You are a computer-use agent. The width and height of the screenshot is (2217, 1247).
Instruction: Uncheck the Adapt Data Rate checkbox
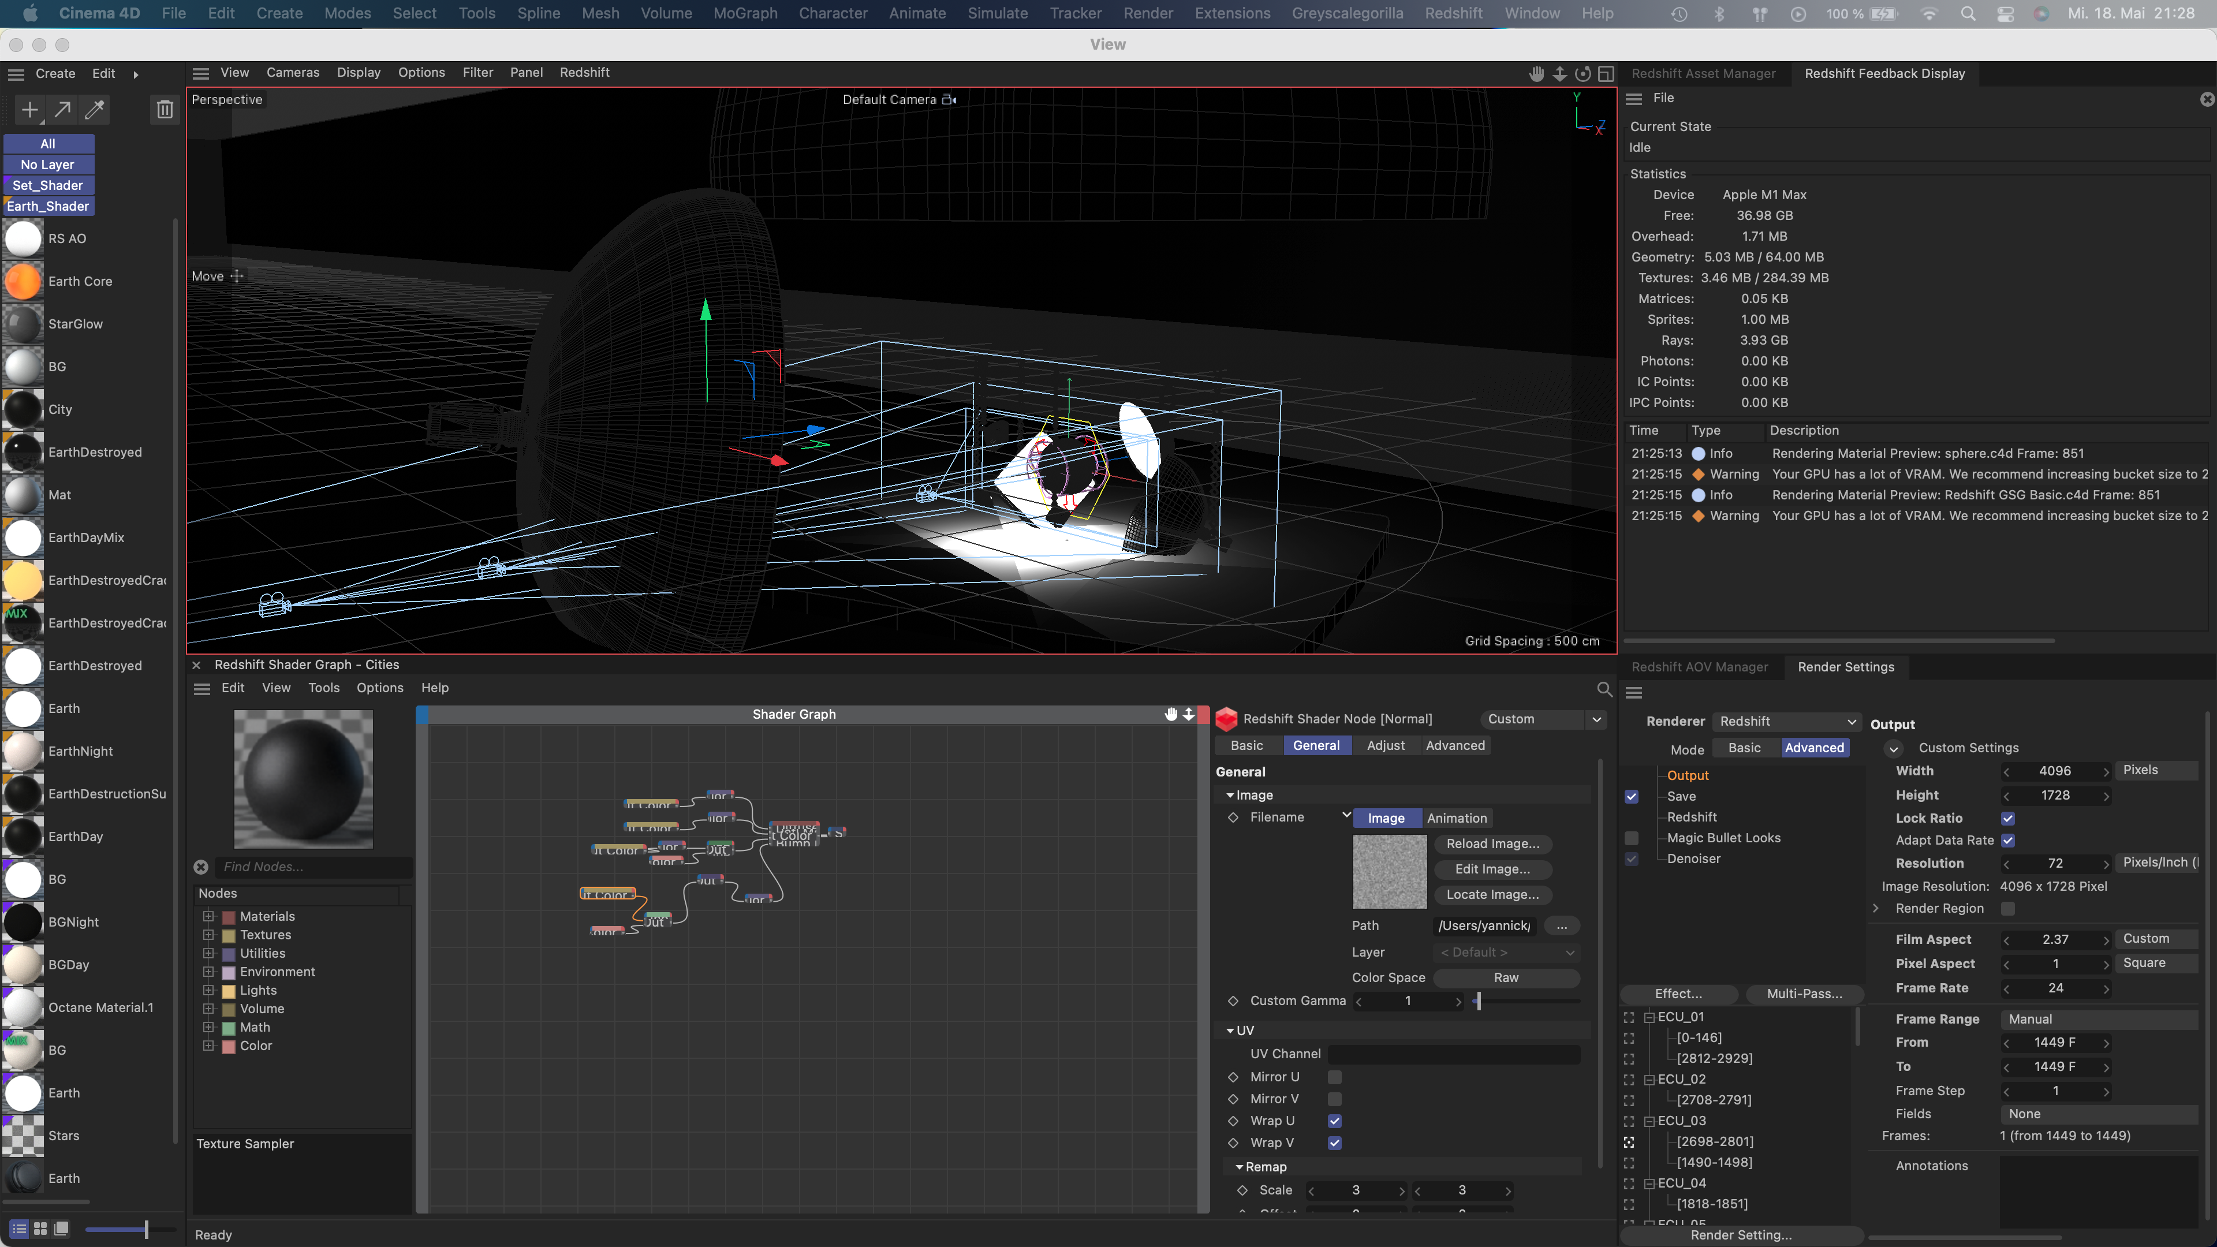point(2008,841)
